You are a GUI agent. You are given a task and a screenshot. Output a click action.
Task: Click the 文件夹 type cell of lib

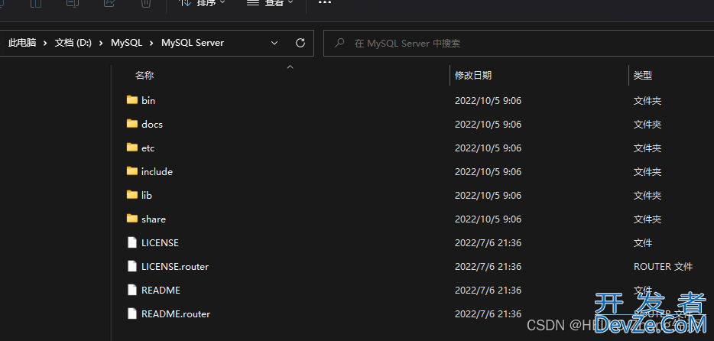(x=647, y=195)
